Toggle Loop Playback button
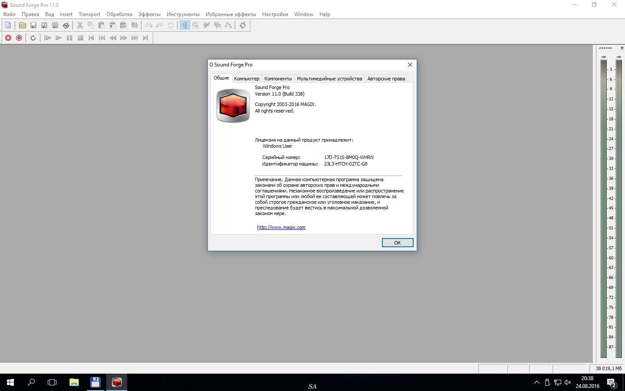Screen dimensions: 625x391 33,38
